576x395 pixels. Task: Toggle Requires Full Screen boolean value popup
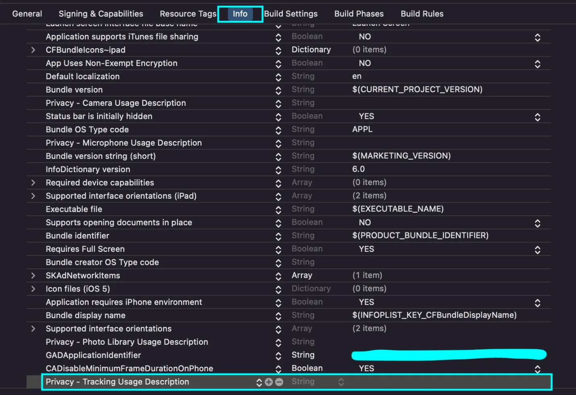[537, 250]
